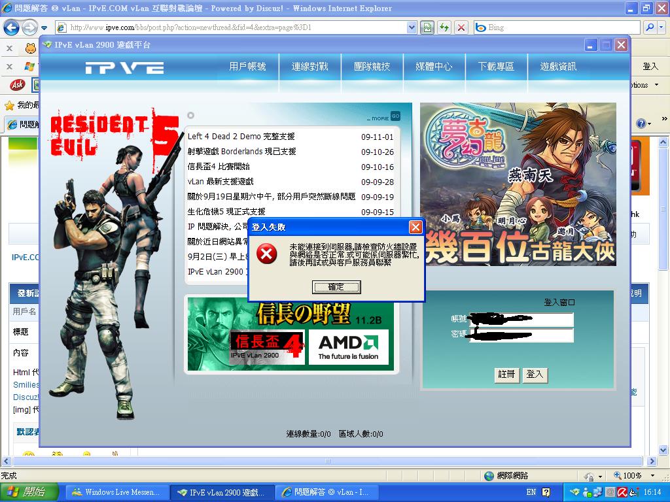Open news item 射擊遊戲 Borderlands 現已支援

pyautogui.click(x=242, y=152)
